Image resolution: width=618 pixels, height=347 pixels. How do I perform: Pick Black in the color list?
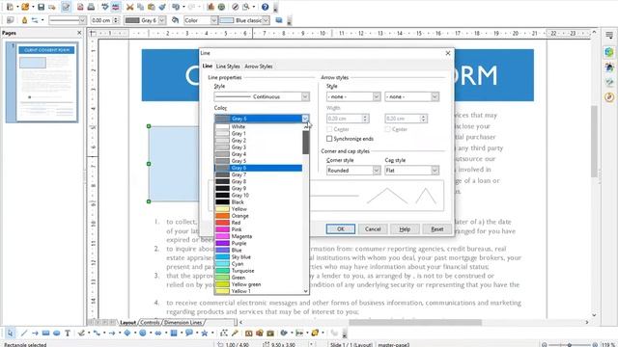(259, 202)
